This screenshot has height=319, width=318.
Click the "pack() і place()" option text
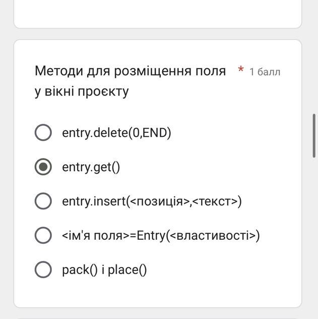(x=104, y=270)
